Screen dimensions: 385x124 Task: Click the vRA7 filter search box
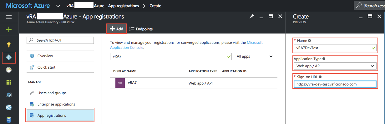click(171, 56)
